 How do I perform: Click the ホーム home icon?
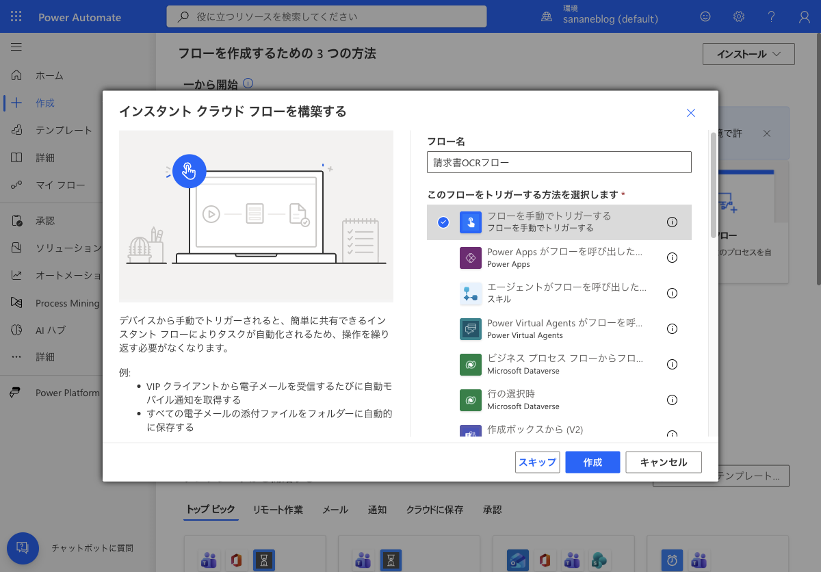point(17,75)
